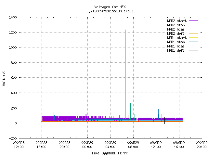Click the red NPD1 bias legend line
Viewport: 208px width, 156px height.
[193, 46]
